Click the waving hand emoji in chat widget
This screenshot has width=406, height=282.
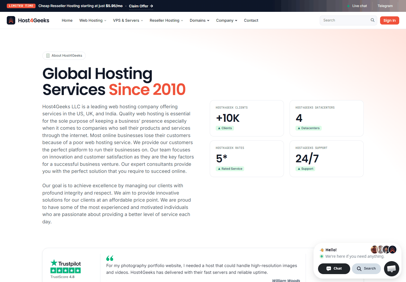[322, 250]
